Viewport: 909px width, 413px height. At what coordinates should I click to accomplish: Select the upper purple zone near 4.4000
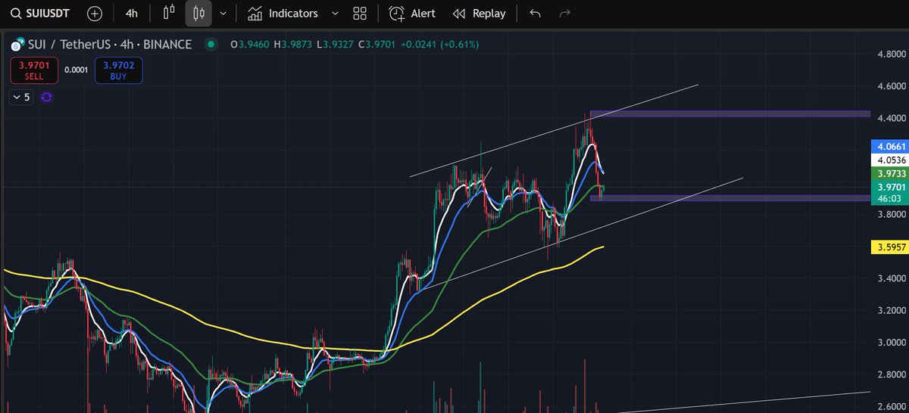[730, 114]
